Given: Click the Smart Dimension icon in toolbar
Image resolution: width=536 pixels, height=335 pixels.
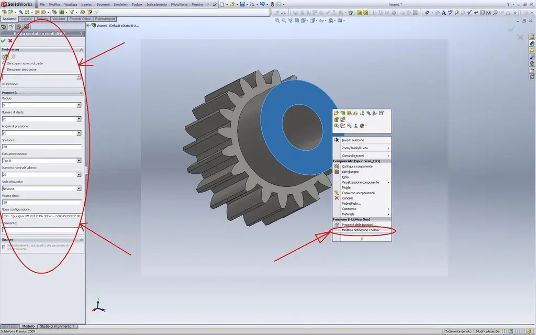Looking at the screenshot, I should pyautogui.click(x=427, y=13).
